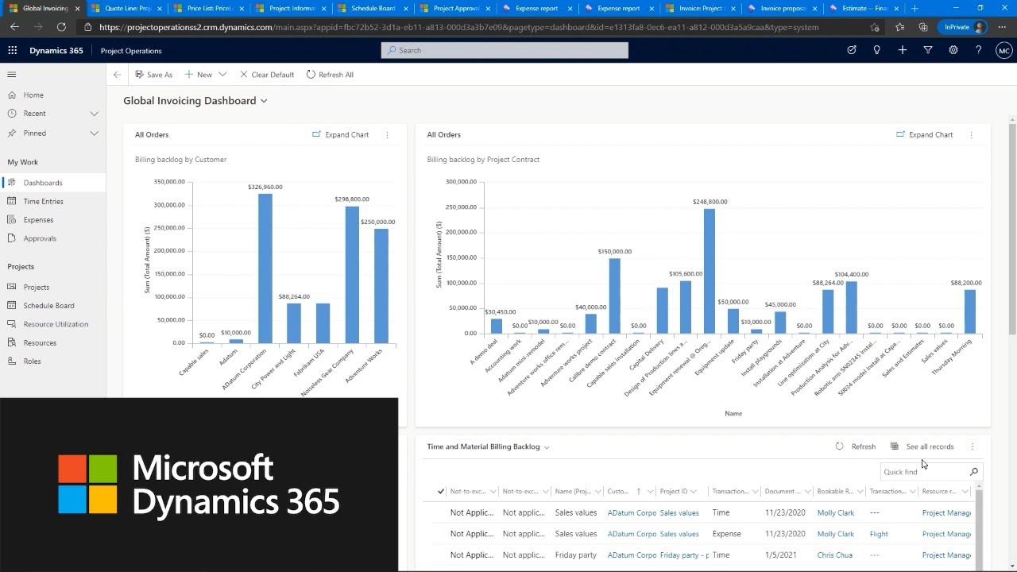Open the MC user account menu
This screenshot has height=572, width=1017.
point(1004,50)
